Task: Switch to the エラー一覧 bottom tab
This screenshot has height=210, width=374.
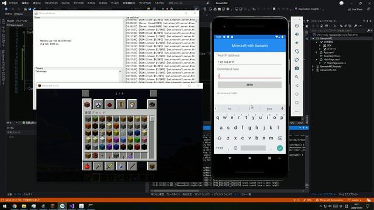Action: click(246, 194)
